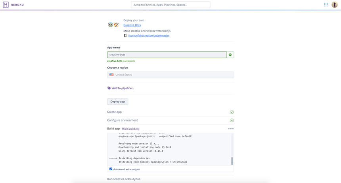Image resolution: width=341 pixels, height=183 pixels.
Task: Click the United States flag icon
Action: click(x=111, y=75)
